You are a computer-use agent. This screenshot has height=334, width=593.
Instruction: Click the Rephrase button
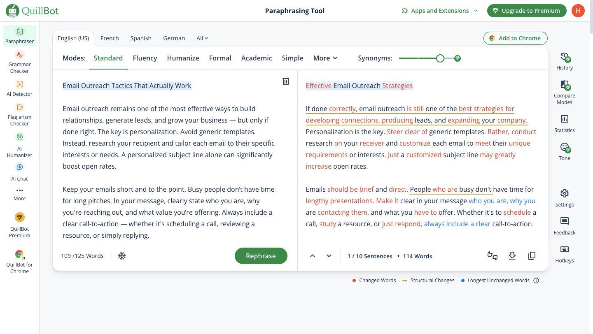[x=261, y=256]
